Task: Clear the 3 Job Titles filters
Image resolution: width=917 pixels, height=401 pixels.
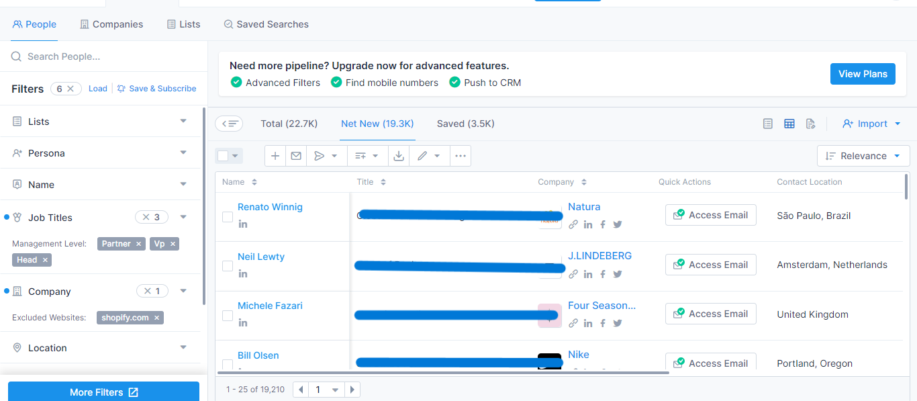Action: pyautogui.click(x=146, y=217)
